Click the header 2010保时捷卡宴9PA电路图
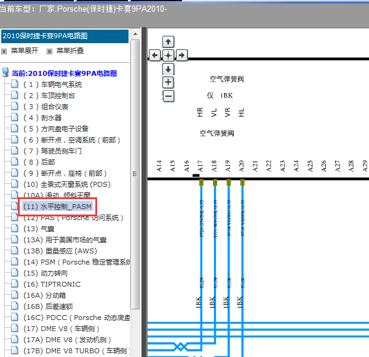Screen dimensions: 369x357 point(65,36)
